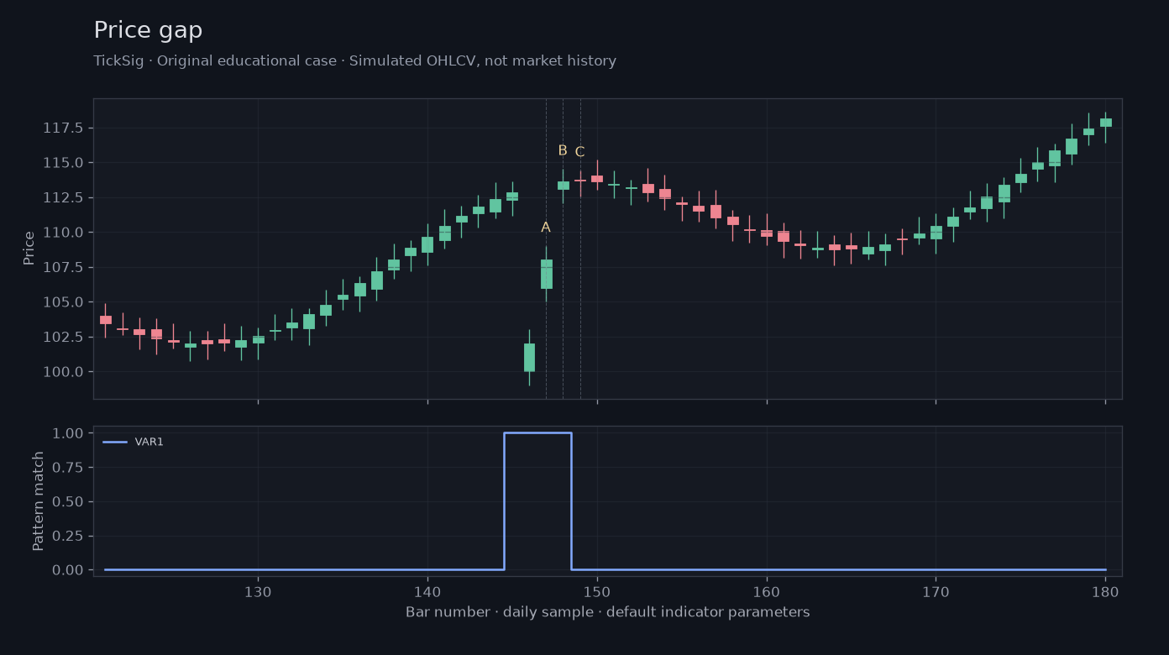Image resolution: width=1169 pixels, height=655 pixels.
Task: Click price axis tick 105.0
Action: [64, 301]
